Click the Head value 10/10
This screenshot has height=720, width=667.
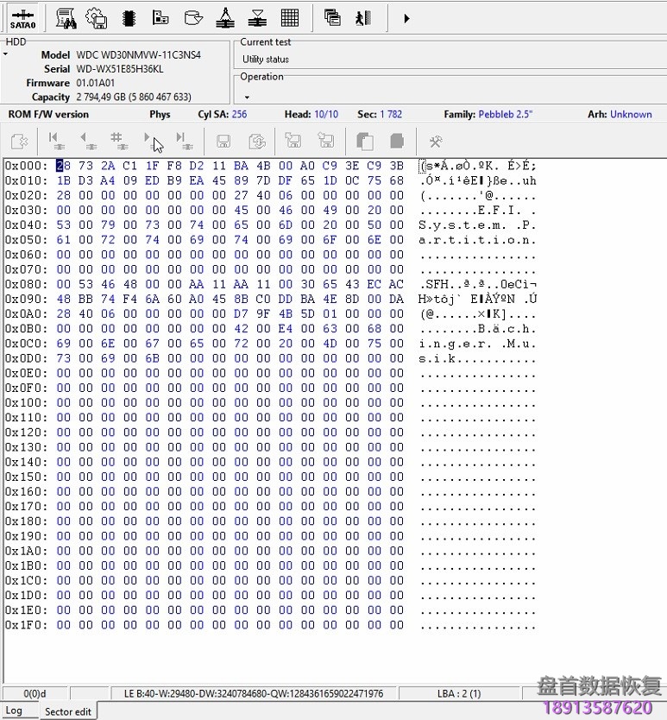coord(326,114)
